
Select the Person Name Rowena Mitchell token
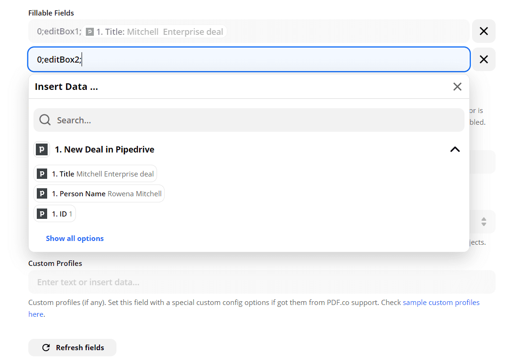[99, 193]
